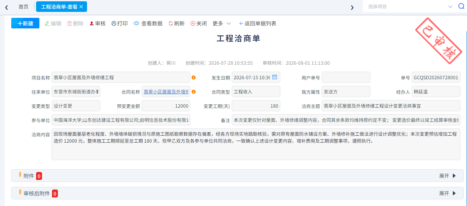Click 审核时间 2026-08-01 11:13:00 text
Screen dimensions: 467x206
[x=296, y=63]
